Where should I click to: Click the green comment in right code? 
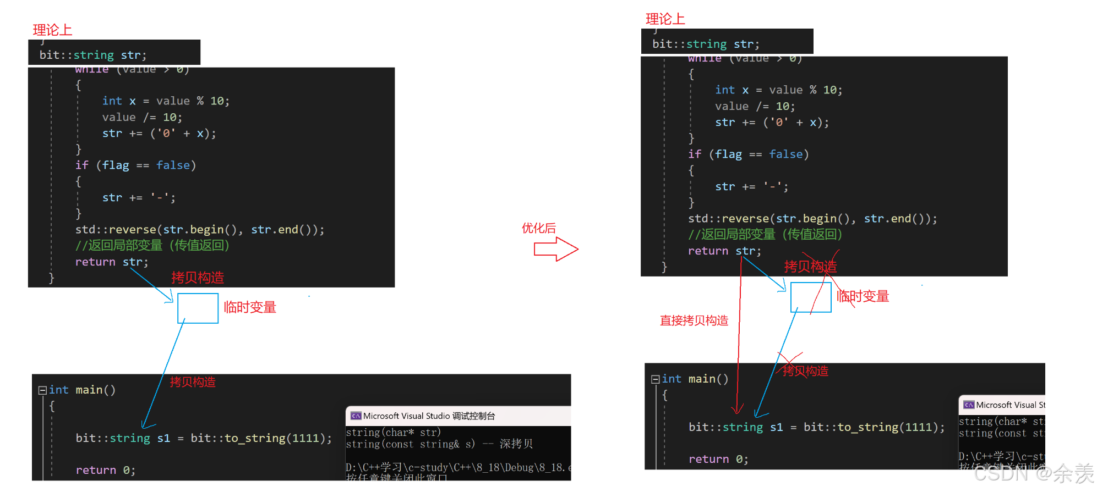click(x=765, y=235)
